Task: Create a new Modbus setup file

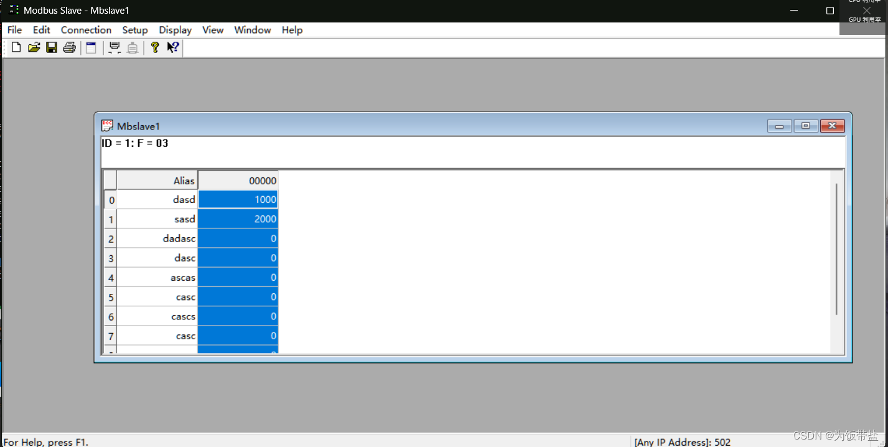Action: click(16, 47)
